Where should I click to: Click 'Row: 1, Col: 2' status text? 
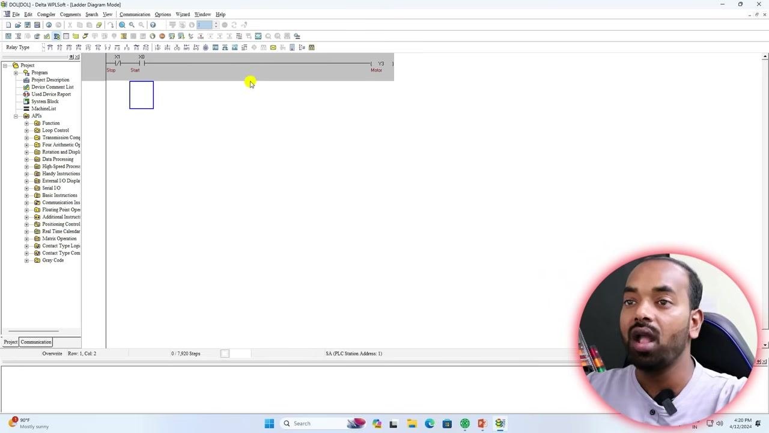tap(82, 354)
